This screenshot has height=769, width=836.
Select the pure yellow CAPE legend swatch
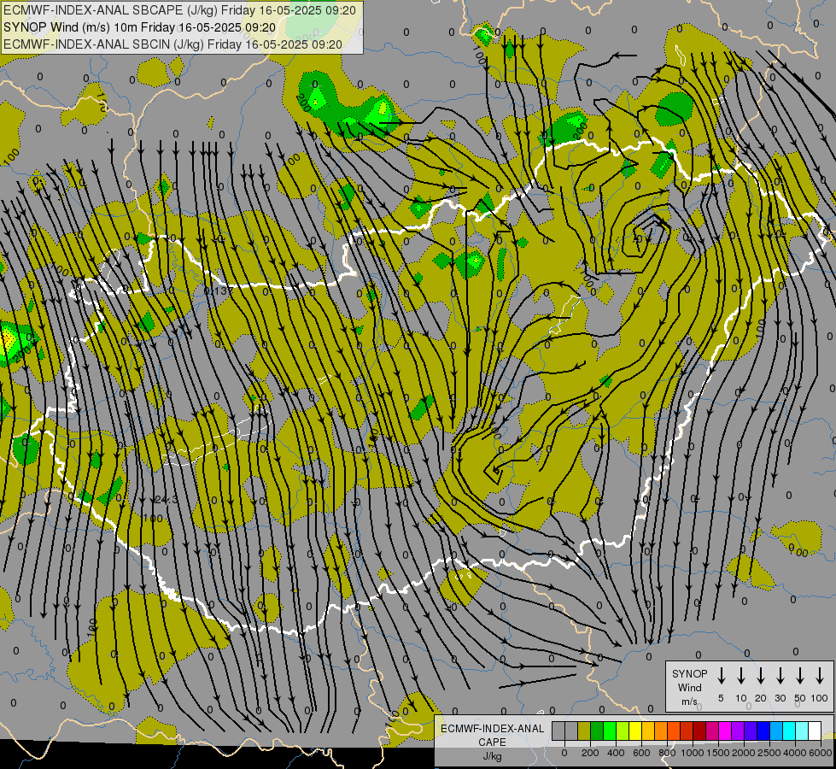(x=635, y=731)
